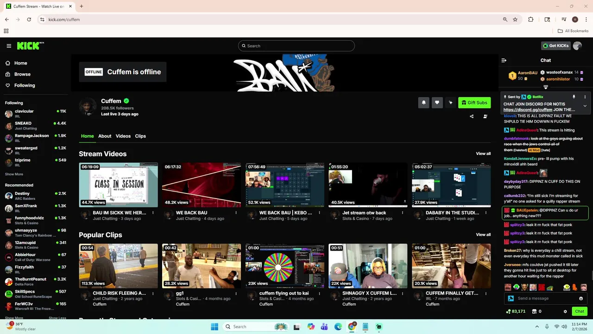593x334 pixels.
Task: Show hidden system tray icons
Action: click(537, 327)
